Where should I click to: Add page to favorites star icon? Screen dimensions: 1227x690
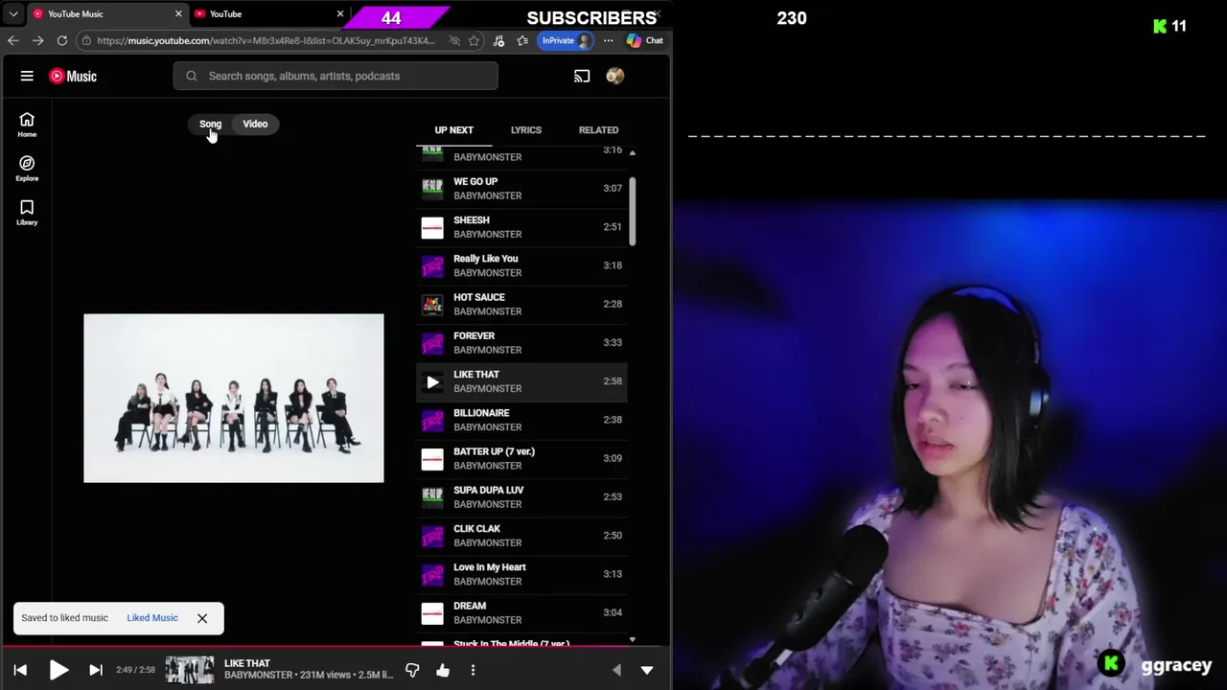pyautogui.click(x=474, y=40)
